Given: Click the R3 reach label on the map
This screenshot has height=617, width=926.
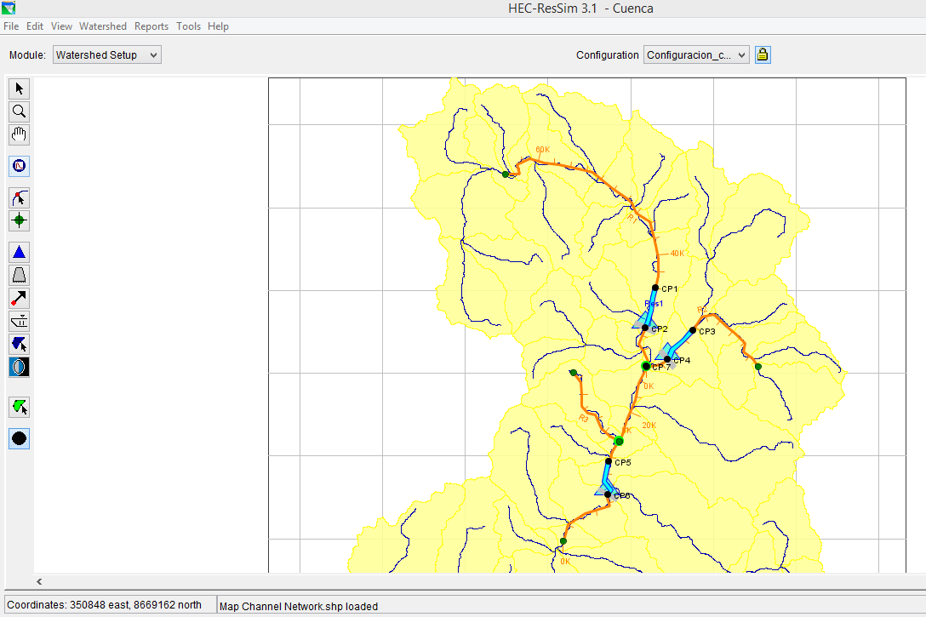Looking at the screenshot, I should click(584, 418).
